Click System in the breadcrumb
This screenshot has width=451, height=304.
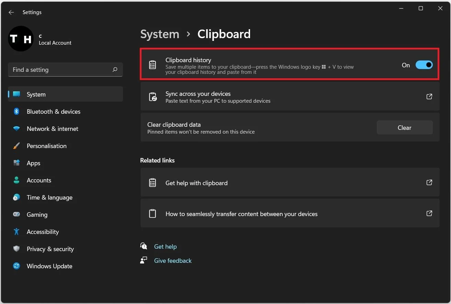tap(160, 34)
